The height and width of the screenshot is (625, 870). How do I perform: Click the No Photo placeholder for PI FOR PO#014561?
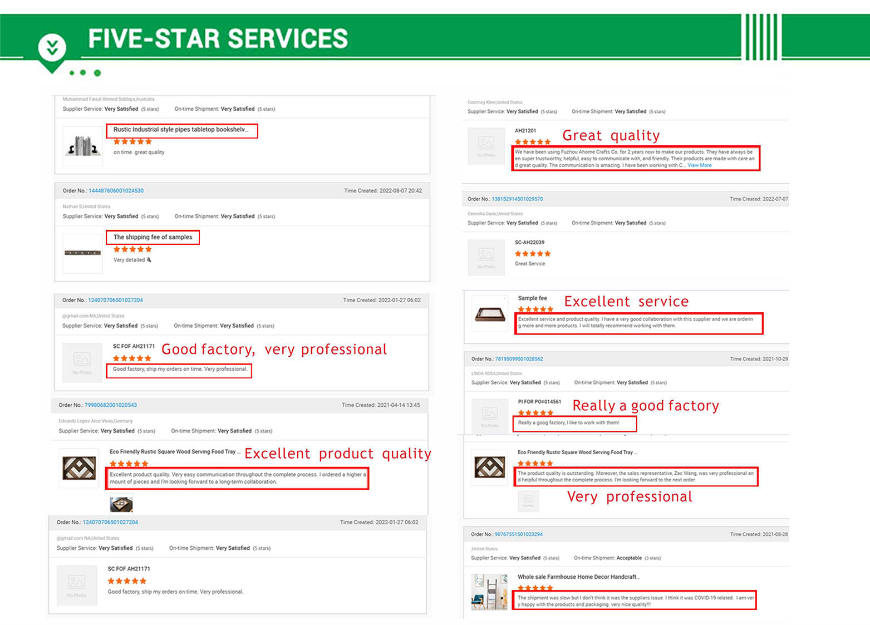(x=489, y=416)
